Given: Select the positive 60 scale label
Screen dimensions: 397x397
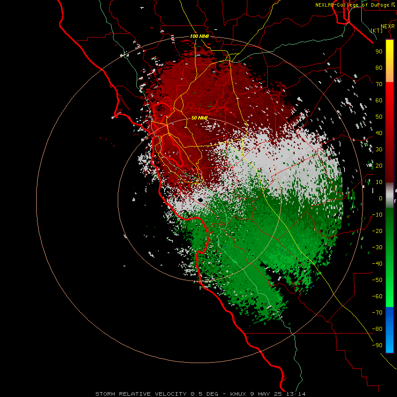Looking at the screenshot, I should tap(379, 100).
